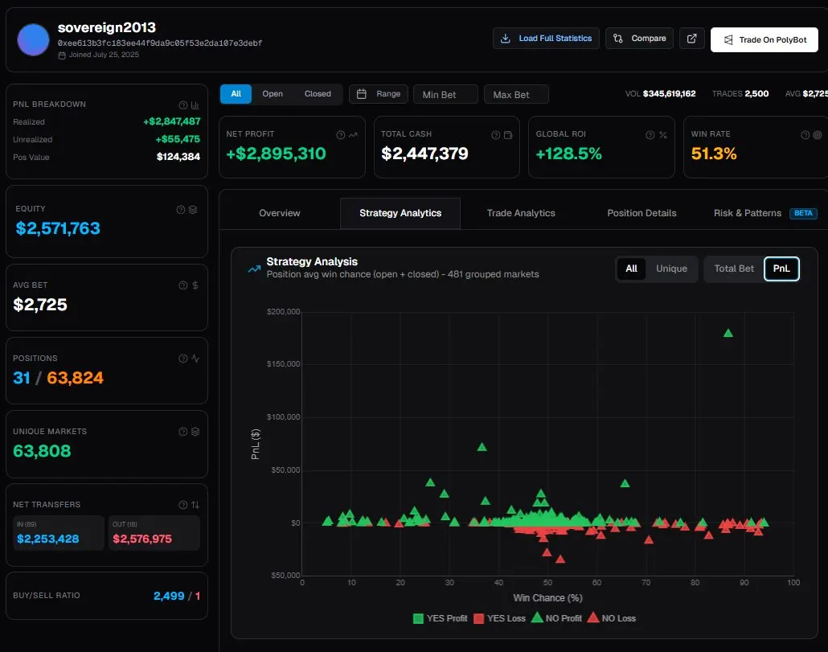The width and height of the screenshot is (828, 652).
Task: Open the Range date picker
Action: click(x=379, y=94)
